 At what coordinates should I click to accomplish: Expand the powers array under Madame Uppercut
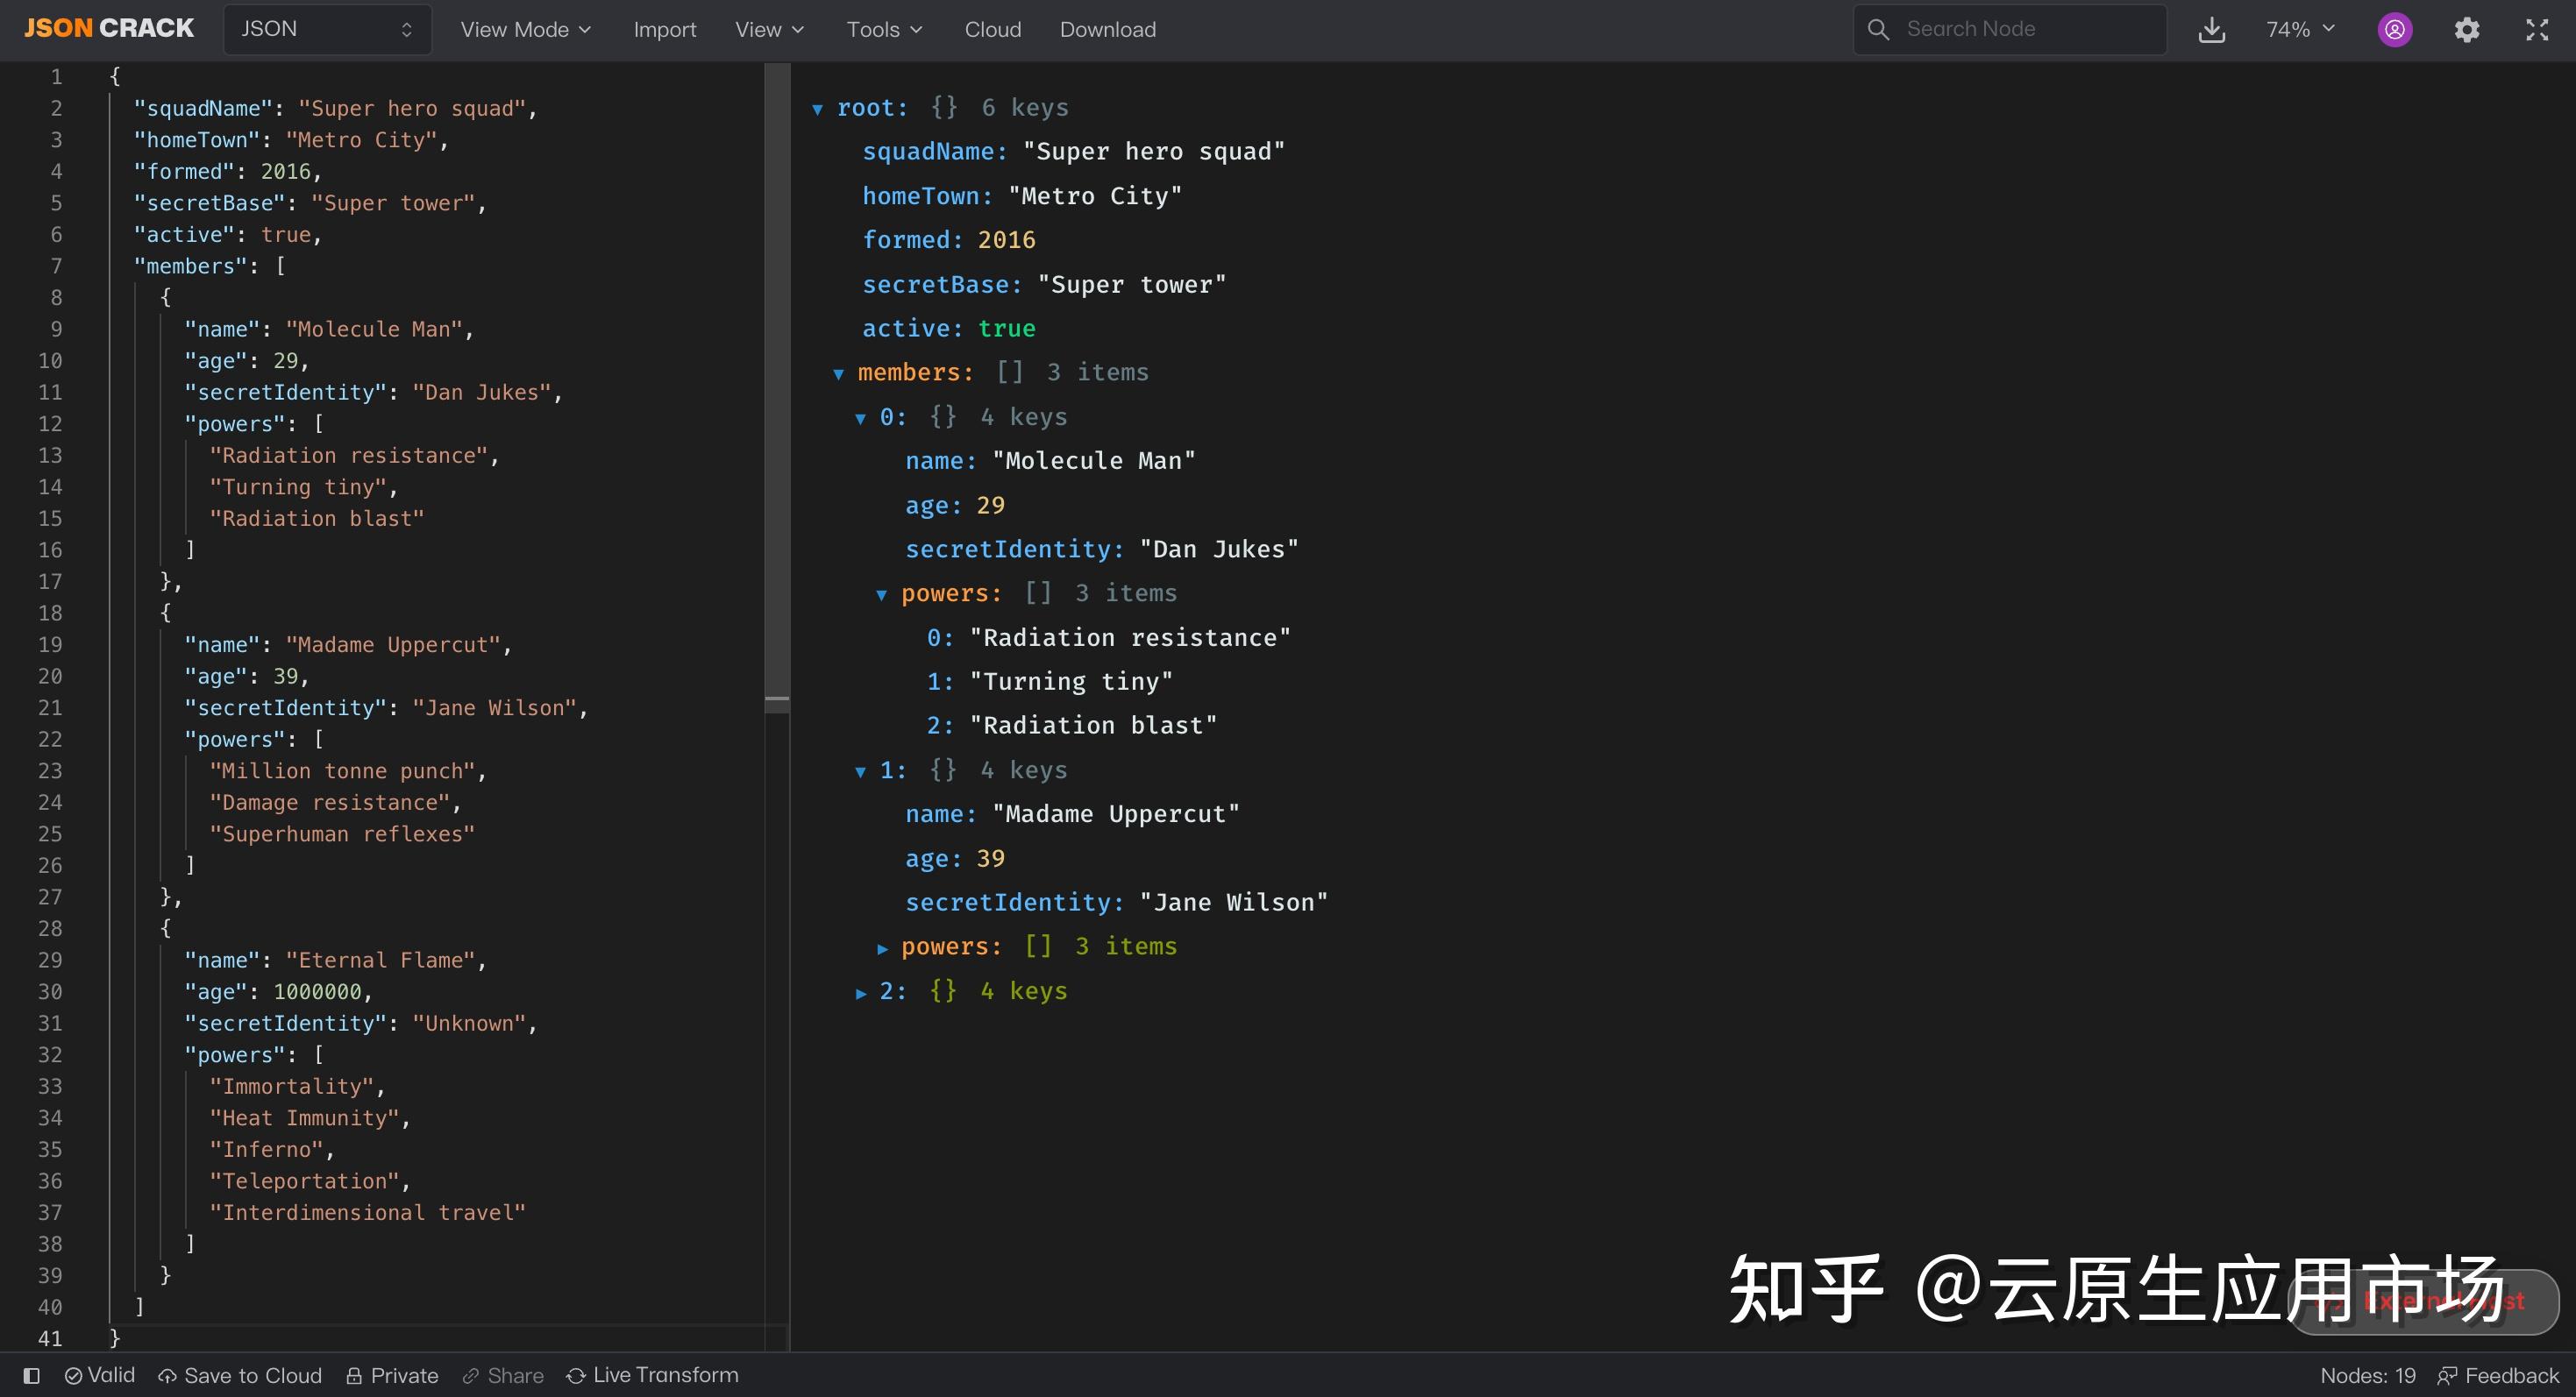click(883, 947)
